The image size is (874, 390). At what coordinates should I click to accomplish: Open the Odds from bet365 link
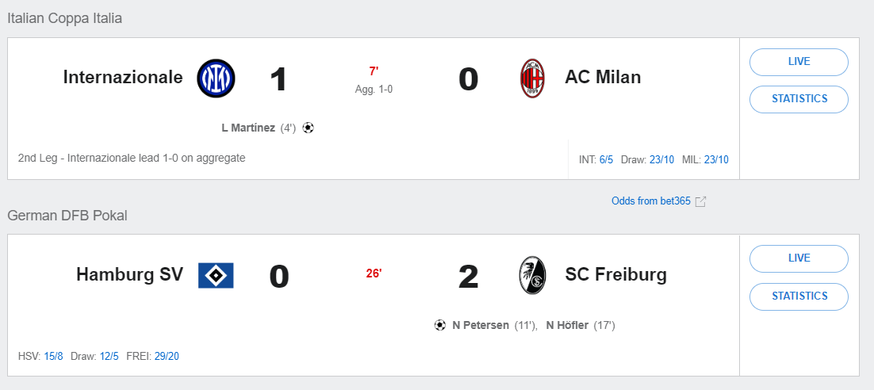[x=650, y=201]
